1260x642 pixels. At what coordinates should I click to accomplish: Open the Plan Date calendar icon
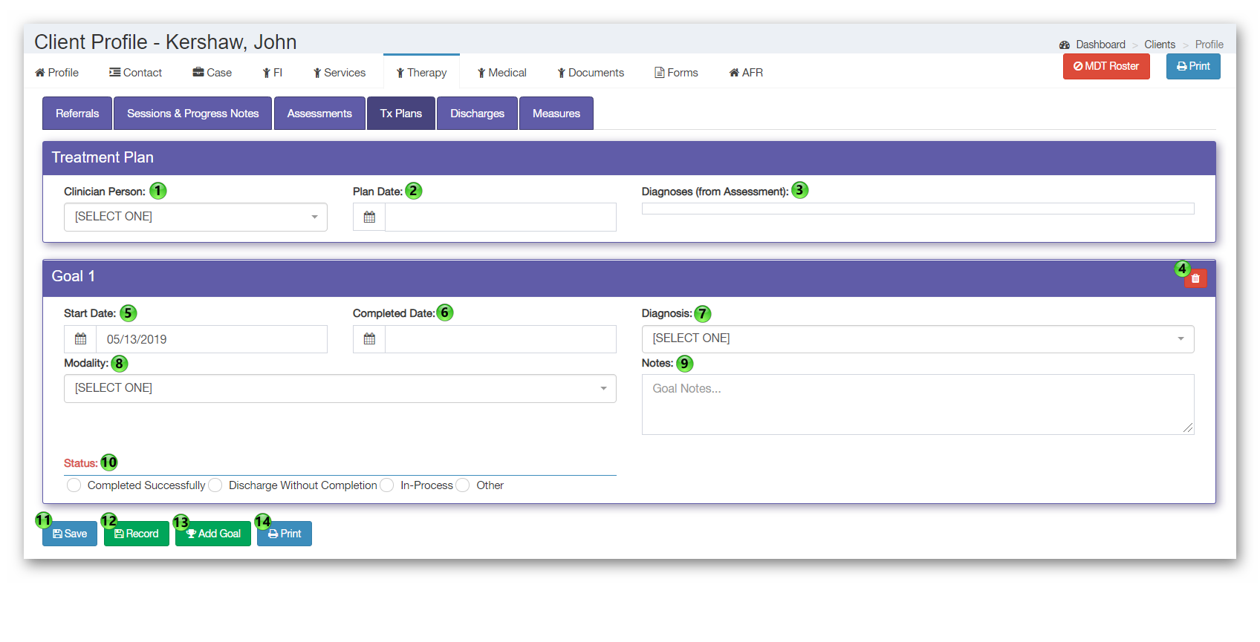point(369,217)
